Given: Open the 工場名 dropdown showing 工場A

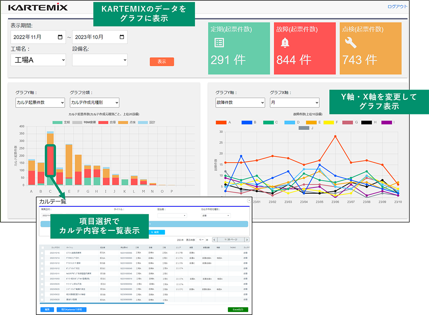Looking at the screenshot, I should pos(38,60).
